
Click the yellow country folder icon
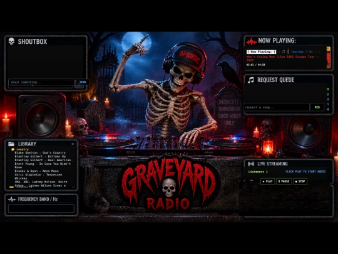tap(13, 149)
